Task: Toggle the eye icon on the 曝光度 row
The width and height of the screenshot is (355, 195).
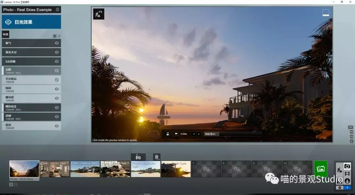Action: pos(57,98)
